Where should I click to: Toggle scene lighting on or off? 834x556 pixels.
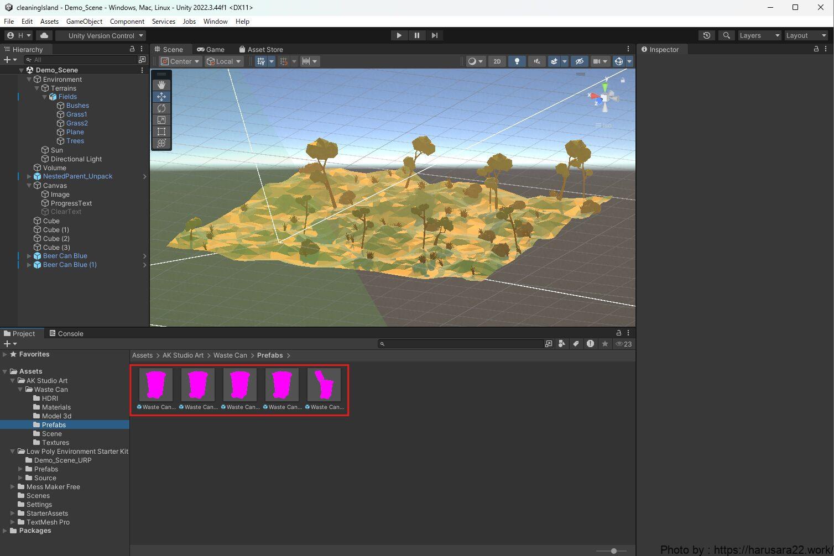point(517,61)
